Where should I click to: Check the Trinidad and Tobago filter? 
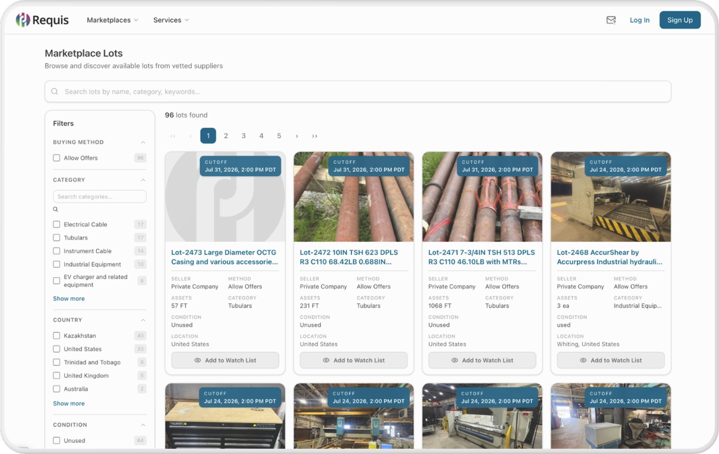pos(57,363)
